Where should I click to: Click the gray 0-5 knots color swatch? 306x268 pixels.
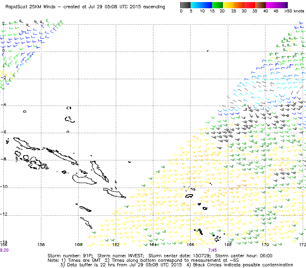pos(185,5)
